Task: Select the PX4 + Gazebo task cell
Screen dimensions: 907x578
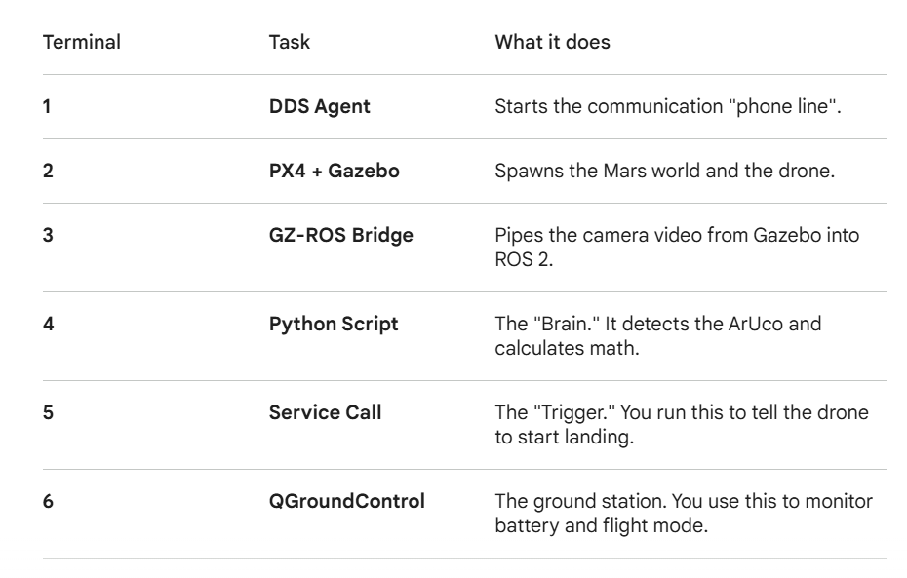Action: tap(335, 172)
